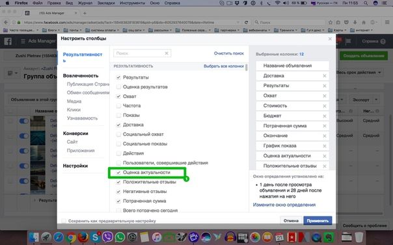This screenshot has height=245, width=393.
Task: Open the Настройки section
Action: point(75,166)
